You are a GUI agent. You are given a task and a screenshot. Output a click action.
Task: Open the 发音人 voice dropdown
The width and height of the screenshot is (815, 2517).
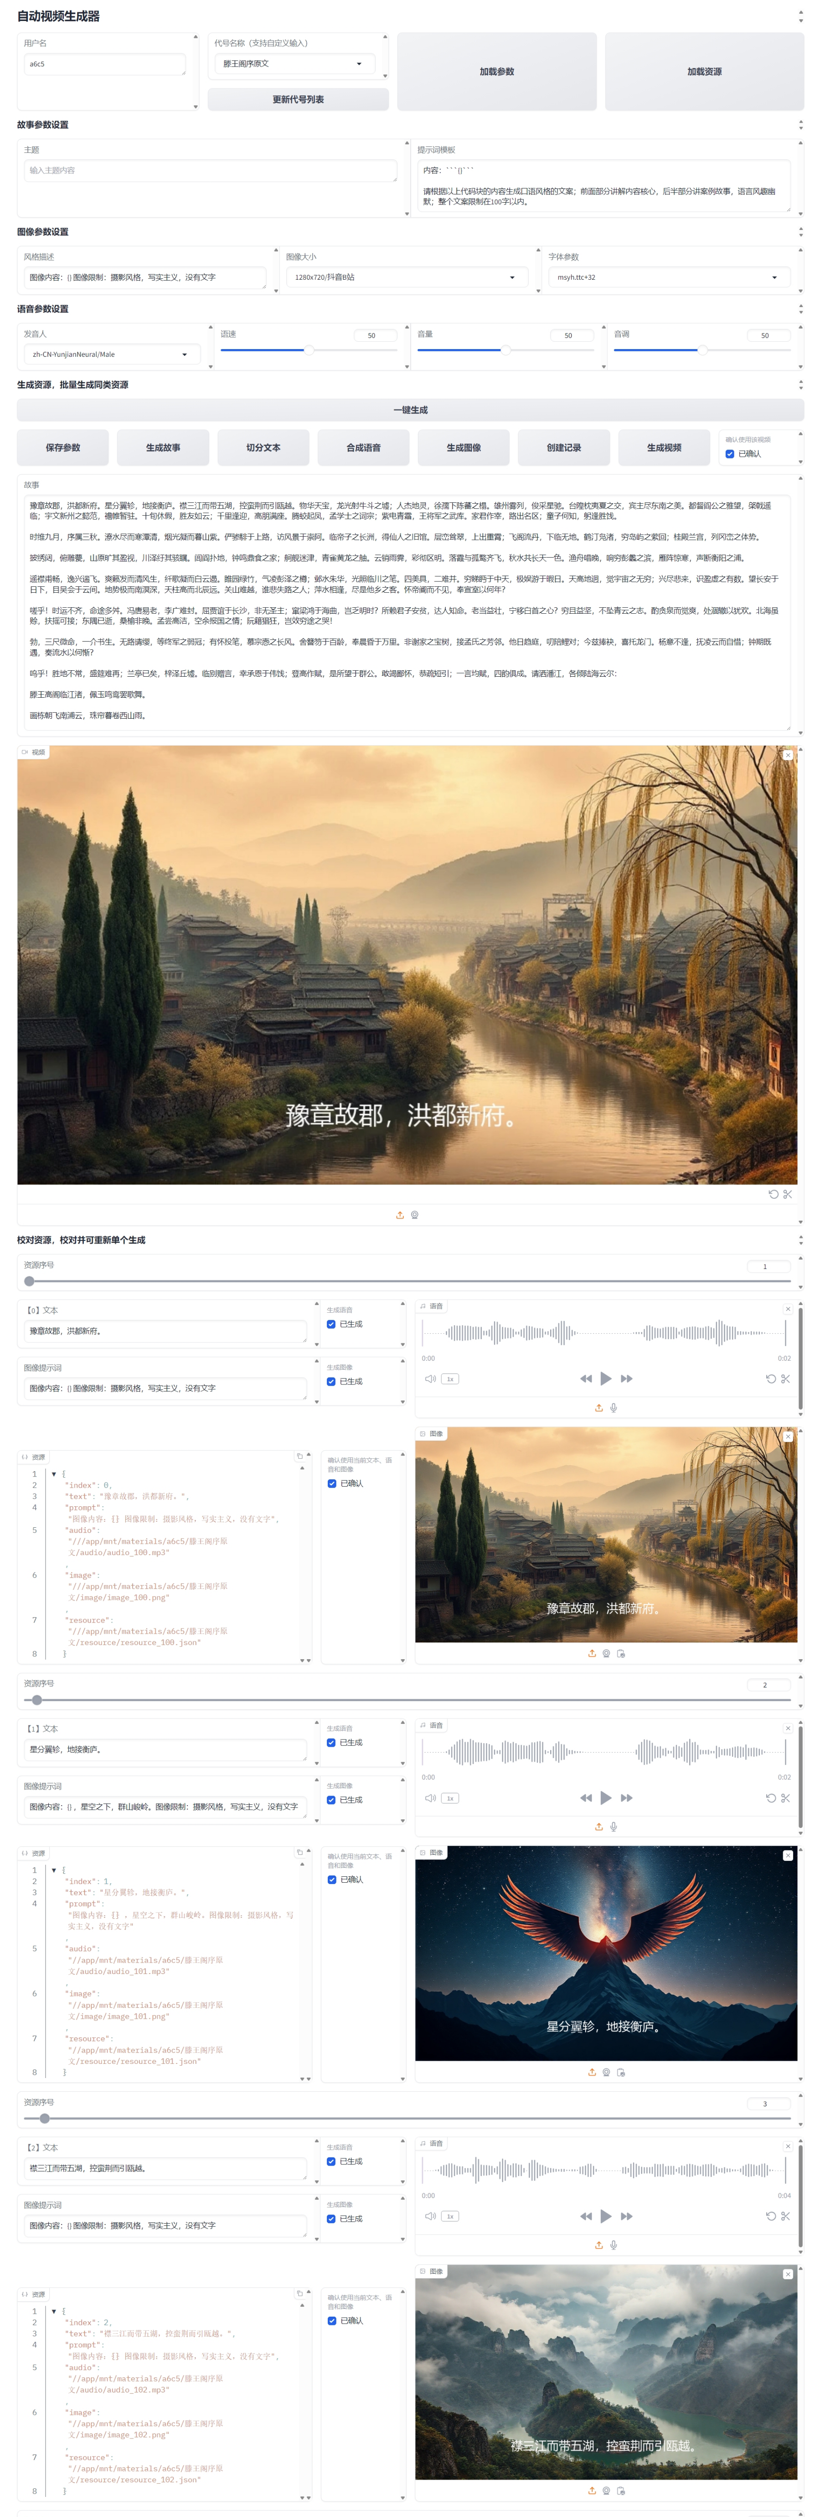click(111, 355)
